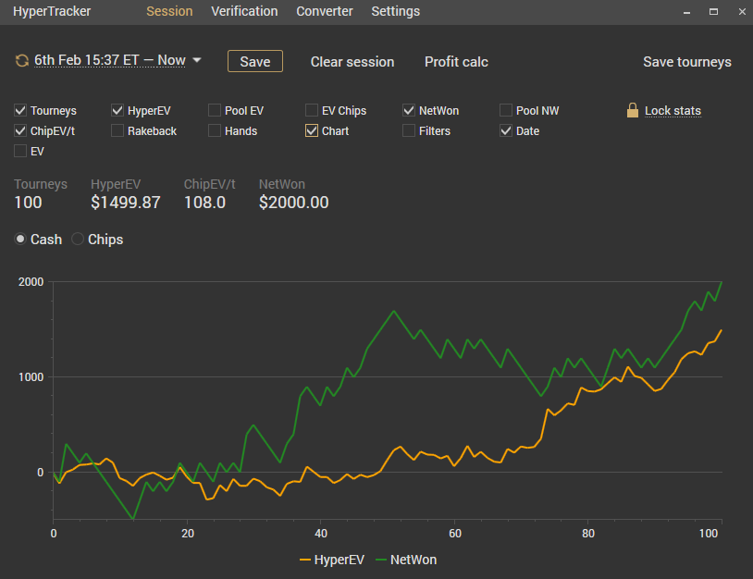
Task: Click the session refresh icon
Action: click(x=21, y=61)
